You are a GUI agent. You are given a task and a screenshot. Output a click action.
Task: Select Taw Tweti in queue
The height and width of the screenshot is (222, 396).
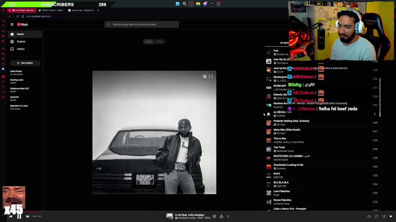coord(322,149)
